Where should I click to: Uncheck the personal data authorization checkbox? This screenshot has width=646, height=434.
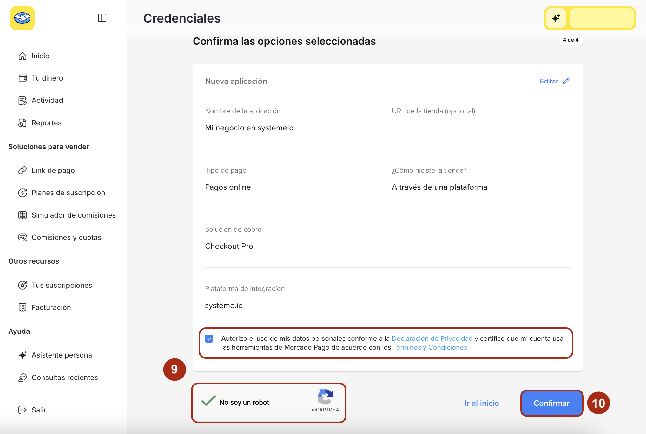click(x=209, y=339)
